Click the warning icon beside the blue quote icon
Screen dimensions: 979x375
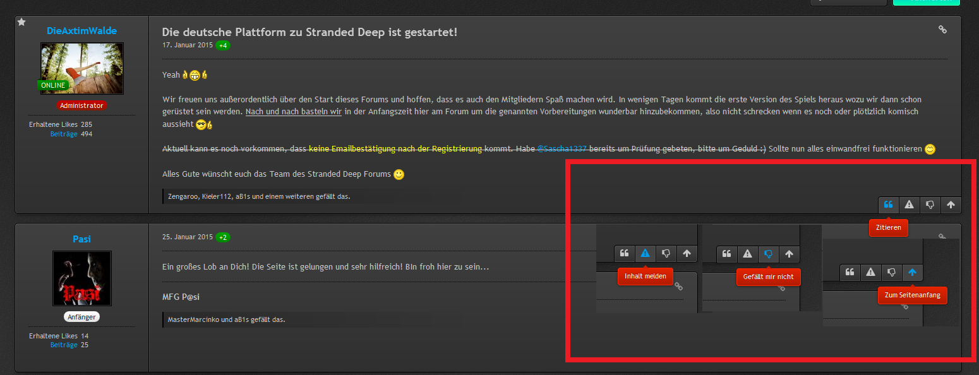tap(909, 205)
